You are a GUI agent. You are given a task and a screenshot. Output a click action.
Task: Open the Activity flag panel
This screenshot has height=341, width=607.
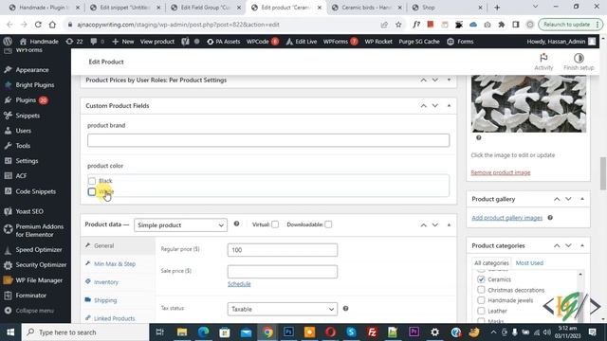[543, 62]
